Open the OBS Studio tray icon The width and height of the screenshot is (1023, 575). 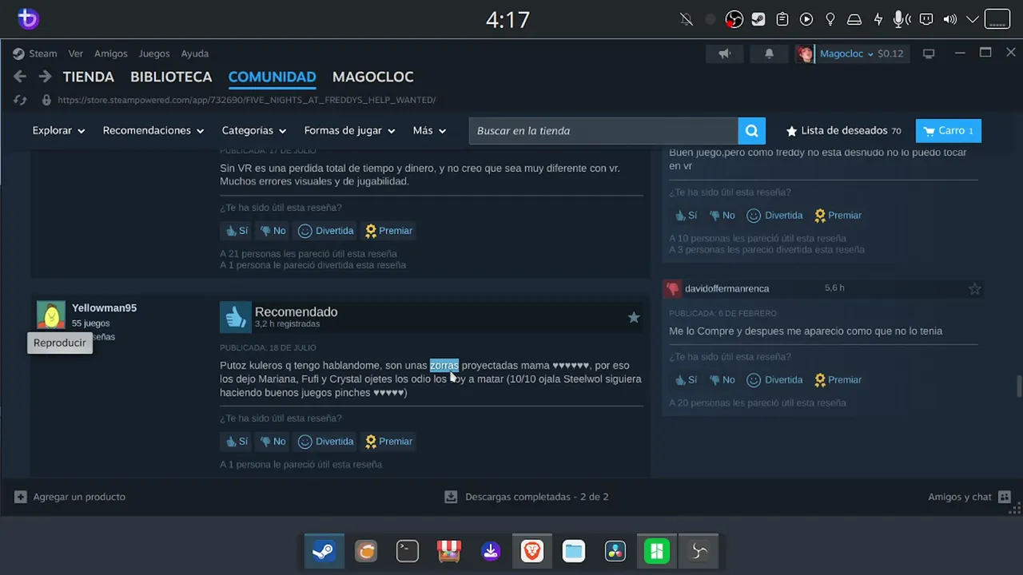(x=734, y=19)
